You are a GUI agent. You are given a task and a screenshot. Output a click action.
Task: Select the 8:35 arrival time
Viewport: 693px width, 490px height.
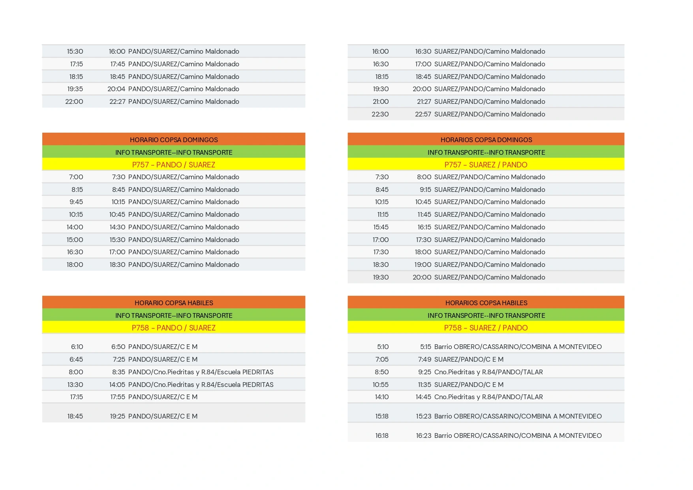[119, 372]
